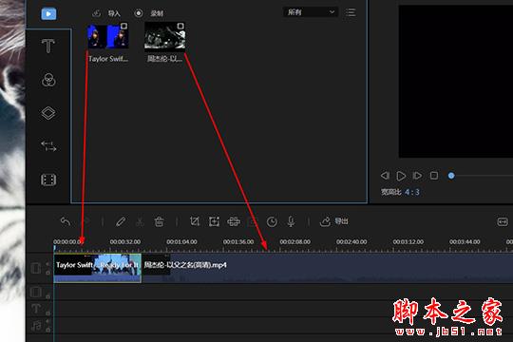The height and width of the screenshot is (342, 513).
Task: Open the Overlays panel in sidebar
Action: click(x=48, y=113)
